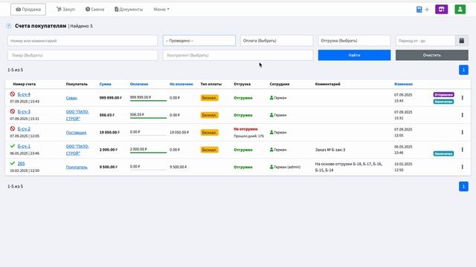This screenshot has width=476, height=267.
Task: Go to the Смена tab
Action: (x=94, y=10)
